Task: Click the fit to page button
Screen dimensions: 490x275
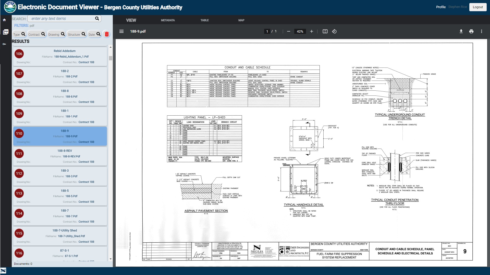Action: 325,31
